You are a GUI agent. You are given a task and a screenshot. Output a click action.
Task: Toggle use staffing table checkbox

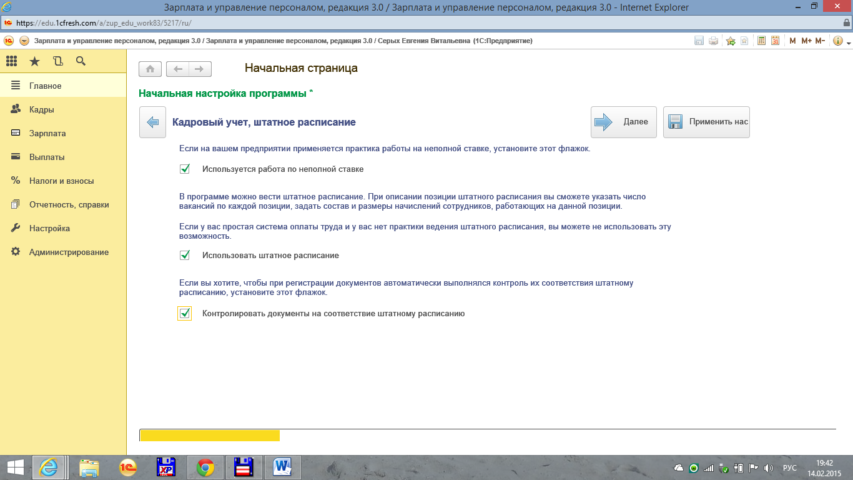(x=184, y=255)
